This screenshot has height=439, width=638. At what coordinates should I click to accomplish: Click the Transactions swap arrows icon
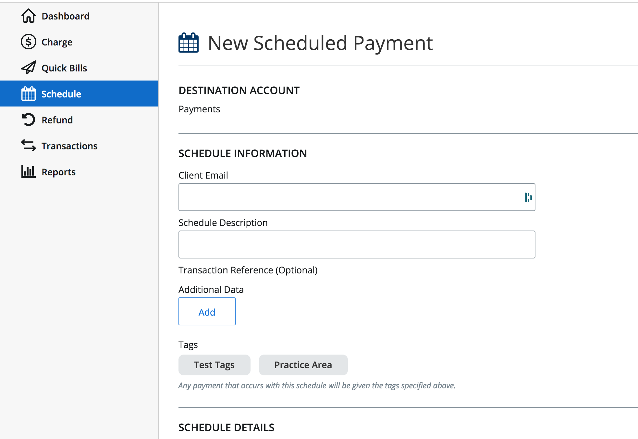[29, 146]
